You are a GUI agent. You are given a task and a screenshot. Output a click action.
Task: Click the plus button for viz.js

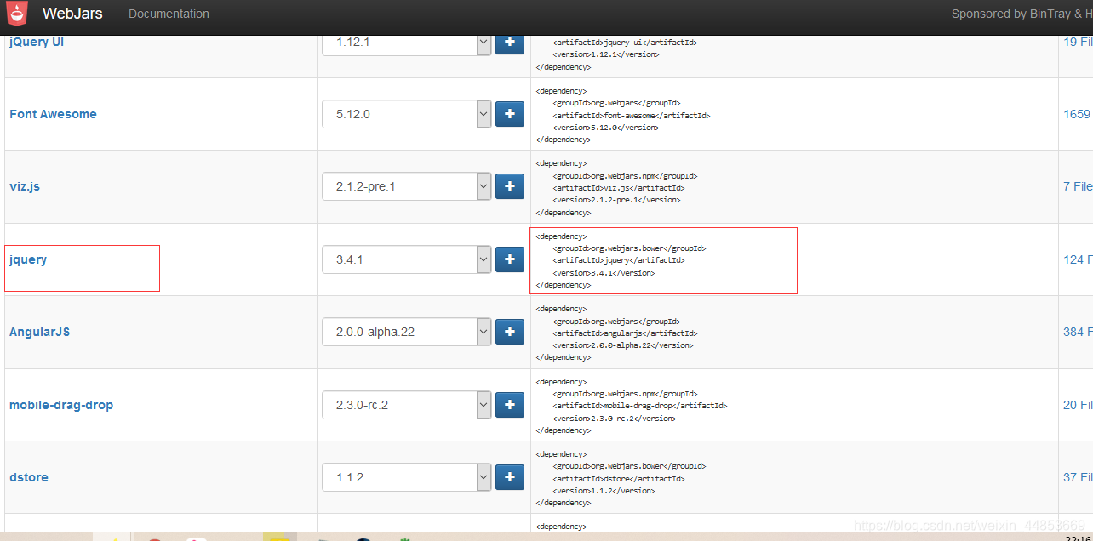click(510, 186)
